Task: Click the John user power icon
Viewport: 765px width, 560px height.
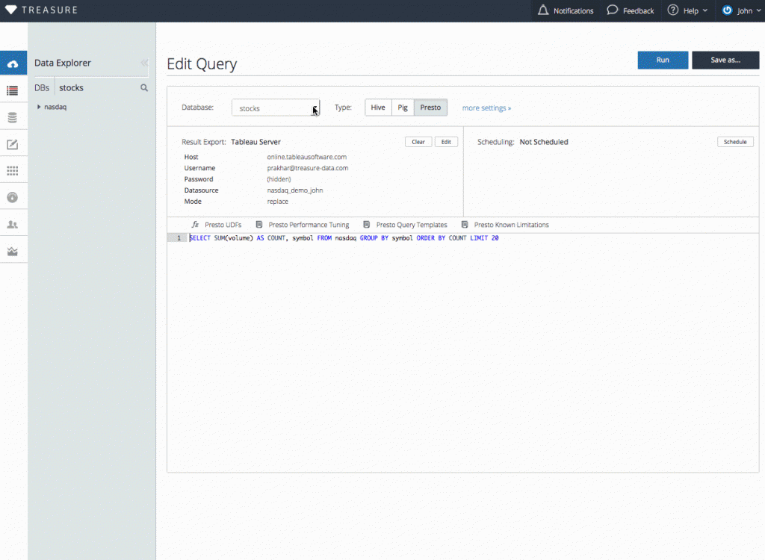Action: [727, 10]
